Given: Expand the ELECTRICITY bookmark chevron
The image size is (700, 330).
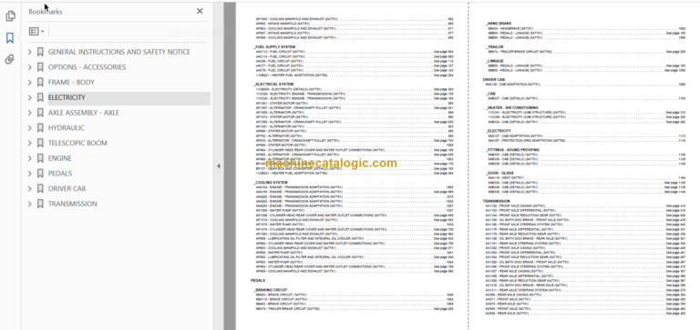Looking at the screenshot, I should tap(30, 97).
